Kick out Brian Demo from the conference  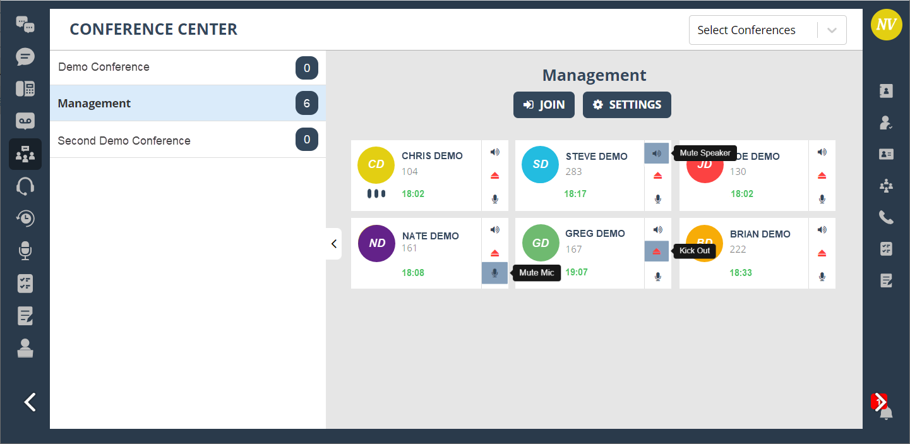pyautogui.click(x=822, y=253)
